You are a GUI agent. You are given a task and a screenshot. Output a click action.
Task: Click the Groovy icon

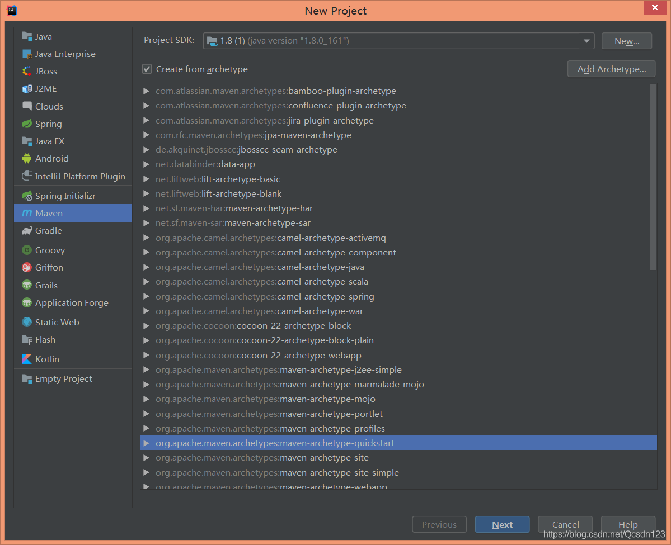[27, 250]
